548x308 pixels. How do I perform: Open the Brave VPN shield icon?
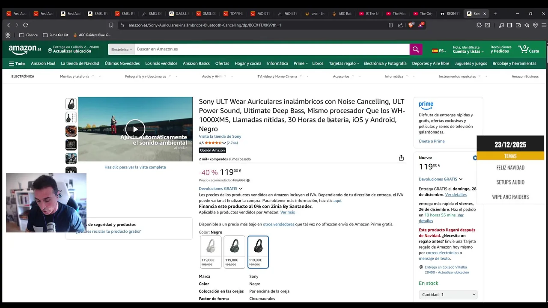click(x=535, y=25)
